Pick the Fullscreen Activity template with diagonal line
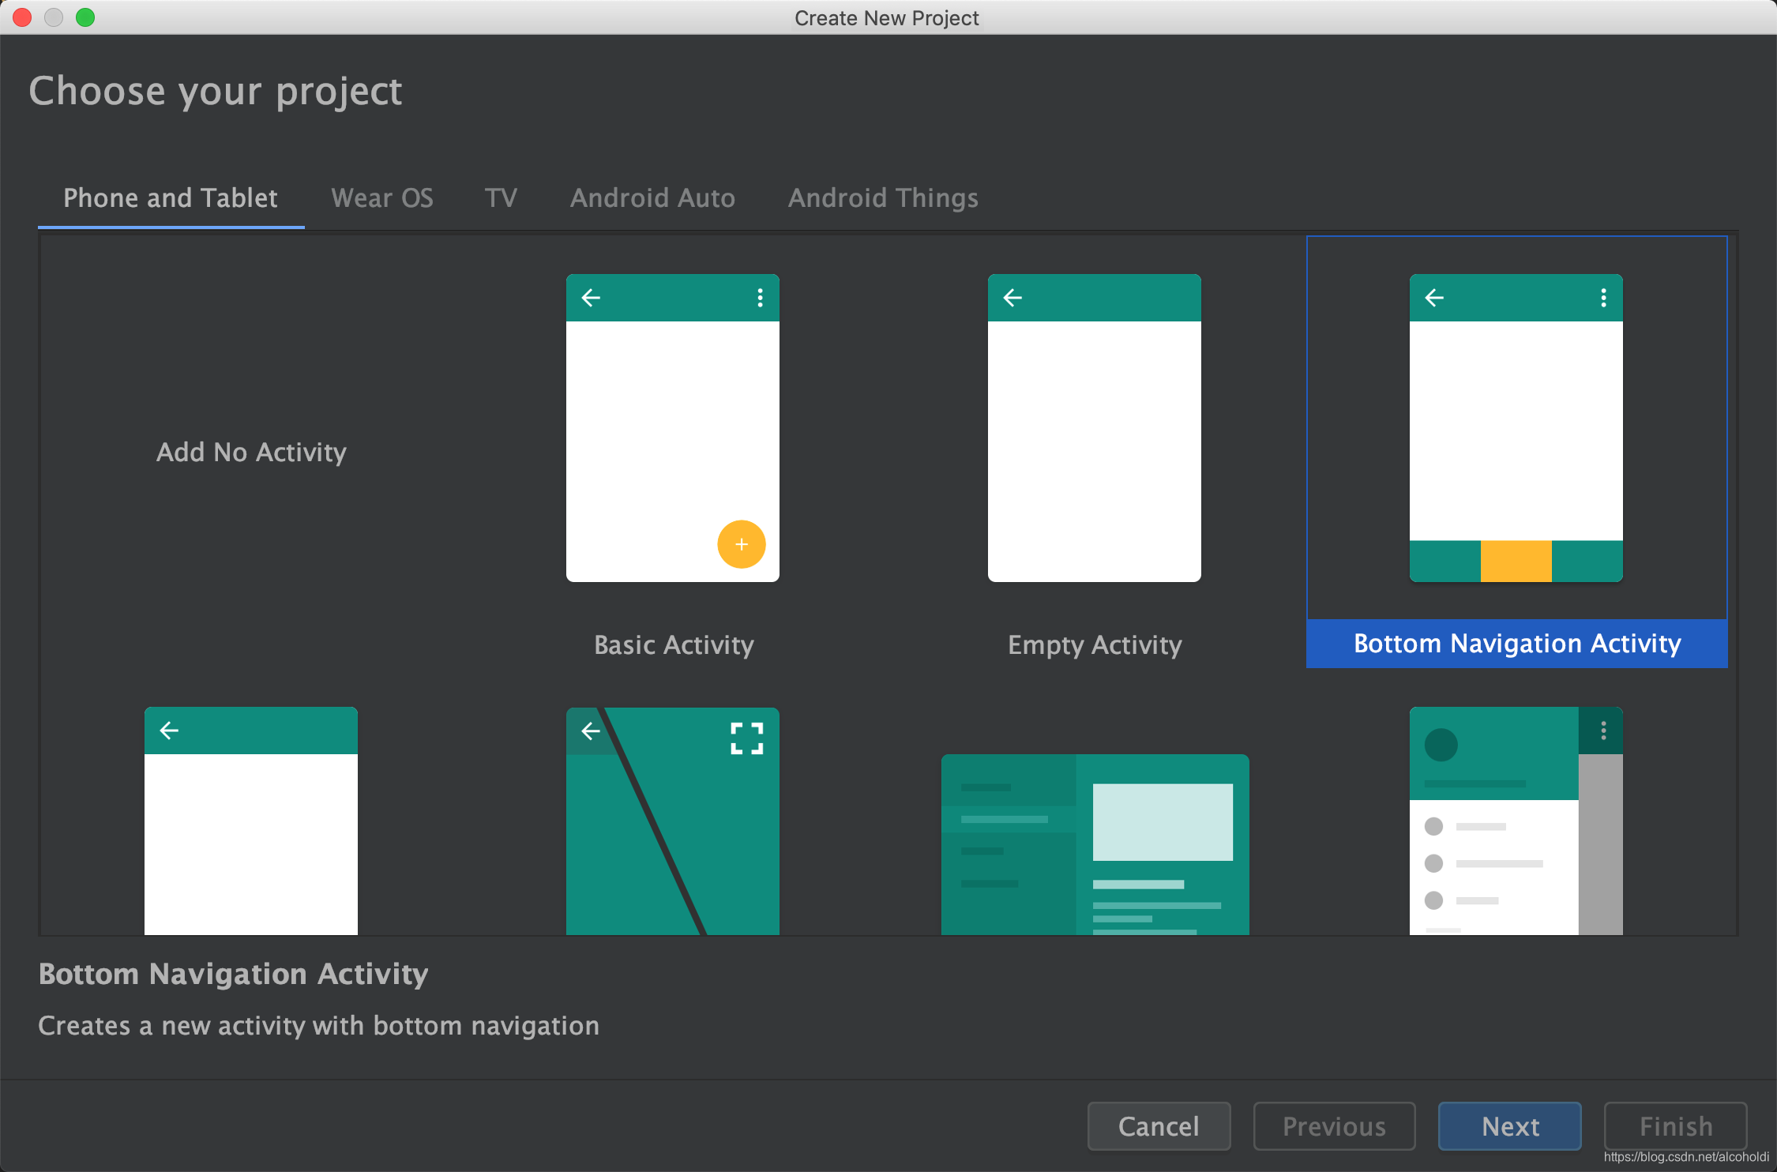 tap(673, 821)
